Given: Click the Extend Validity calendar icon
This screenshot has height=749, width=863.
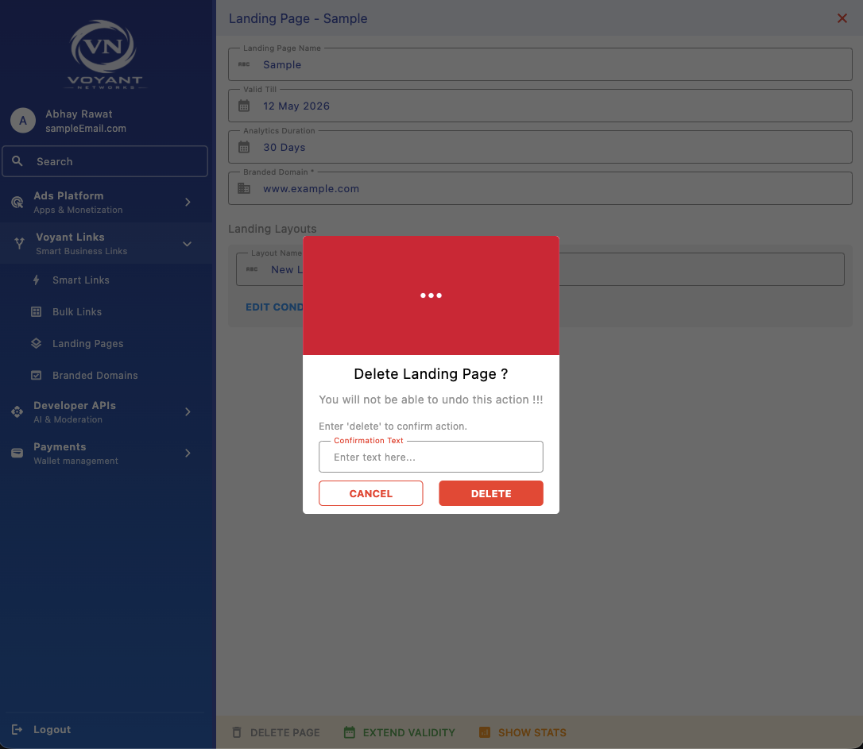Looking at the screenshot, I should click(349, 732).
